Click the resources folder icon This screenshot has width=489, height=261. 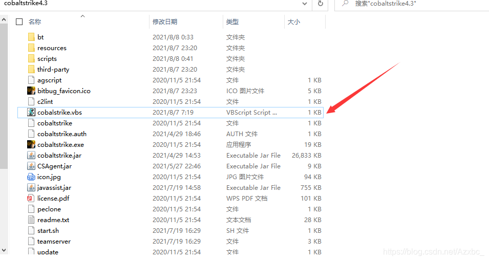[x=31, y=48]
